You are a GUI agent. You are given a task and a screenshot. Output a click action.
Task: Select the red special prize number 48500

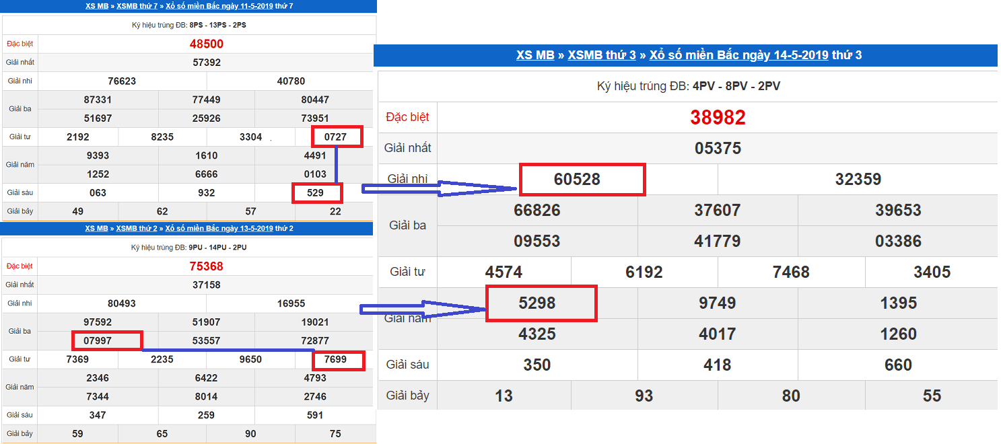[x=207, y=44]
